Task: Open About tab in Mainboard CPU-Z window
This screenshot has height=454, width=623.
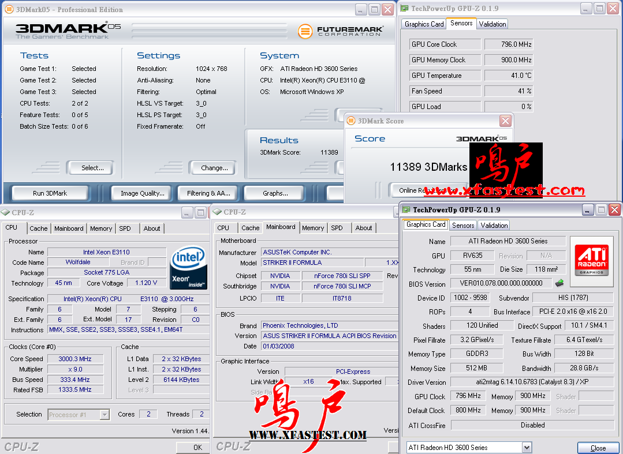Action: click(x=364, y=228)
